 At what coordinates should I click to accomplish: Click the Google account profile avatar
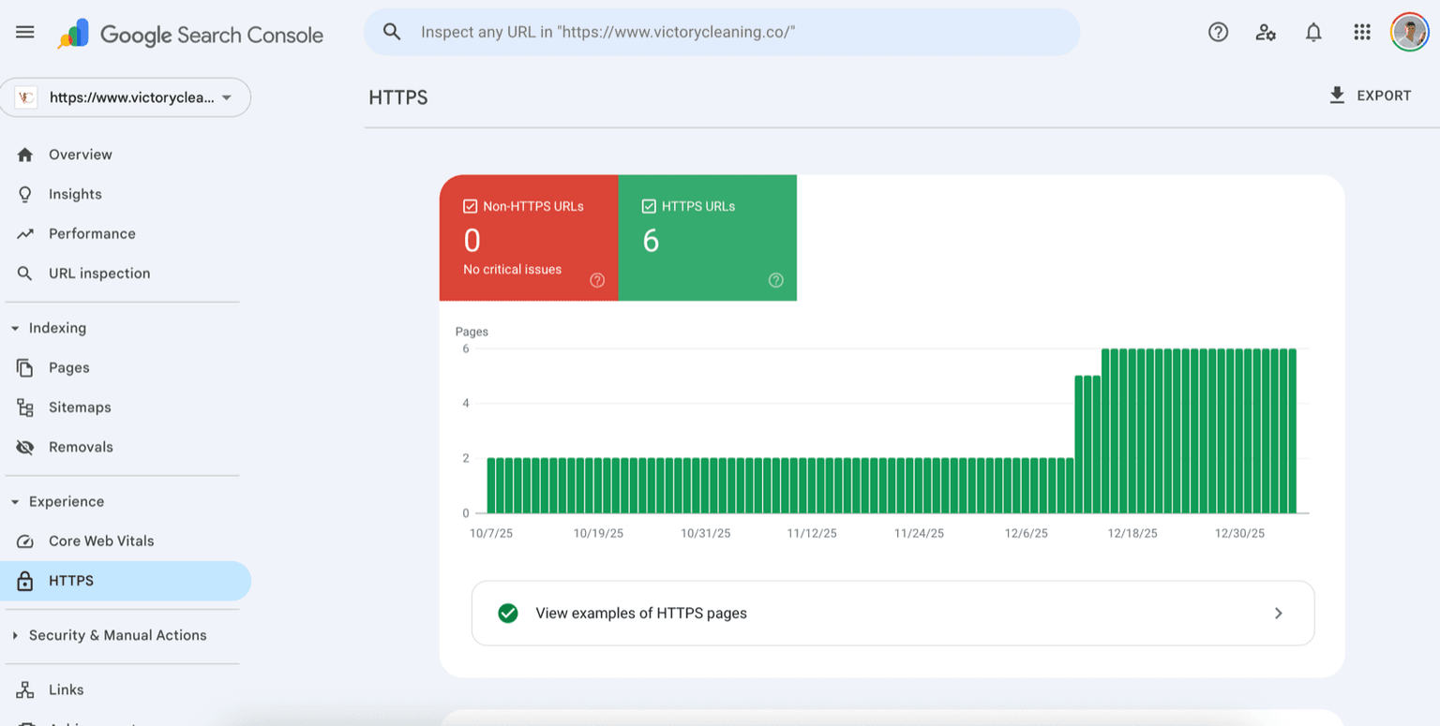coord(1409,32)
